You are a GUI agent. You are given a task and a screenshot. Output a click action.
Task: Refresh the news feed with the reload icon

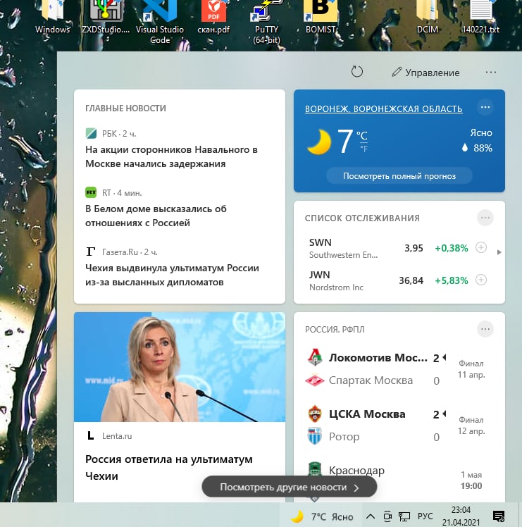pyautogui.click(x=356, y=72)
